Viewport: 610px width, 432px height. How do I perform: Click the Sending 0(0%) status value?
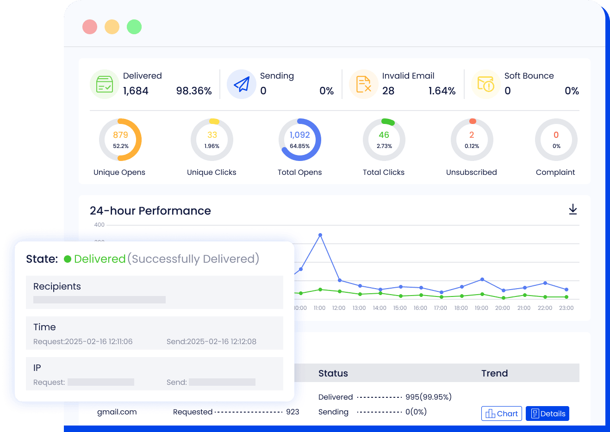pyautogui.click(x=416, y=412)
